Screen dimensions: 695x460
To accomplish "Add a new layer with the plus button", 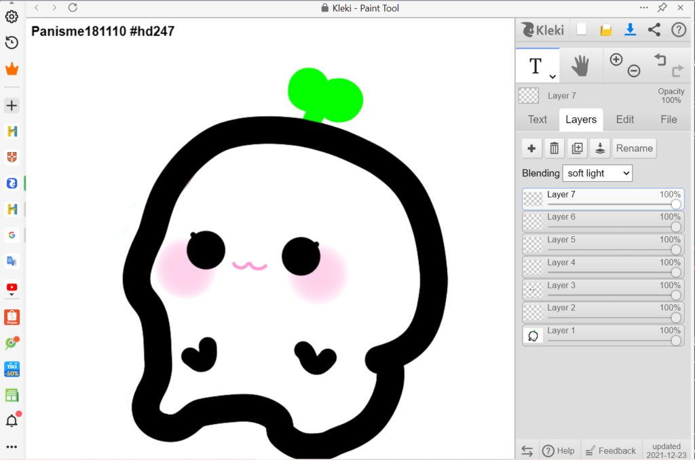I will pos(531,148).
